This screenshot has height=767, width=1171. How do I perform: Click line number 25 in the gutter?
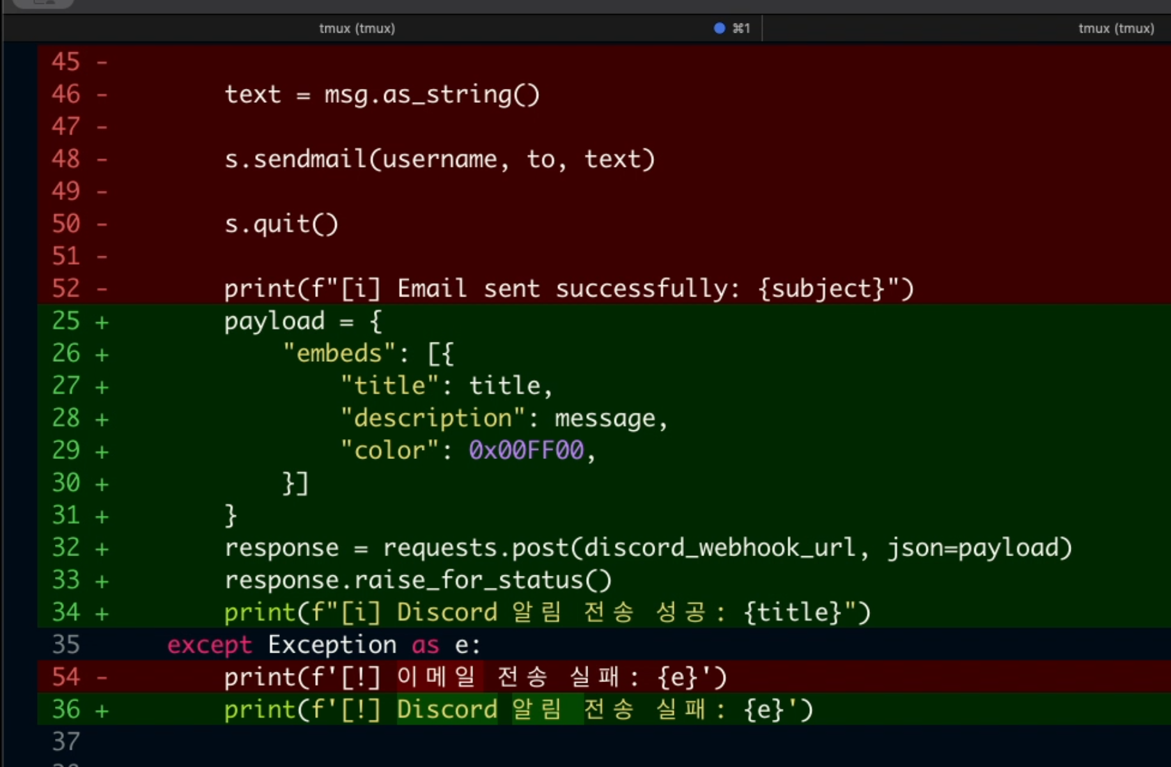tap(66, 322)
